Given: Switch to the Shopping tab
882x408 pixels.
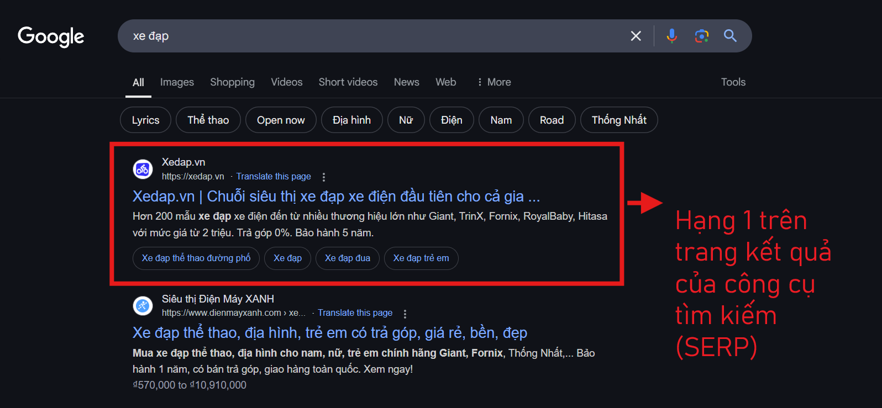Looking at the screenshot, I should (x=232, y=82).
